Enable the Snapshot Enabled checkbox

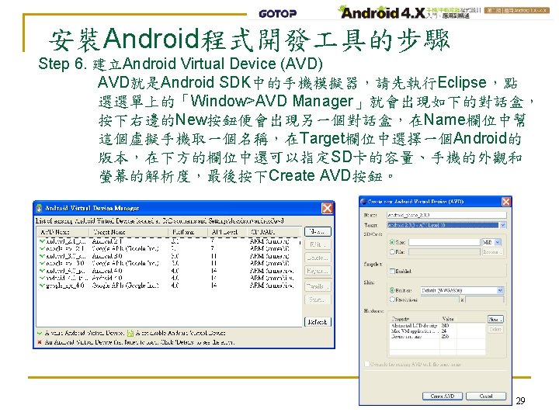coord(393,271)
